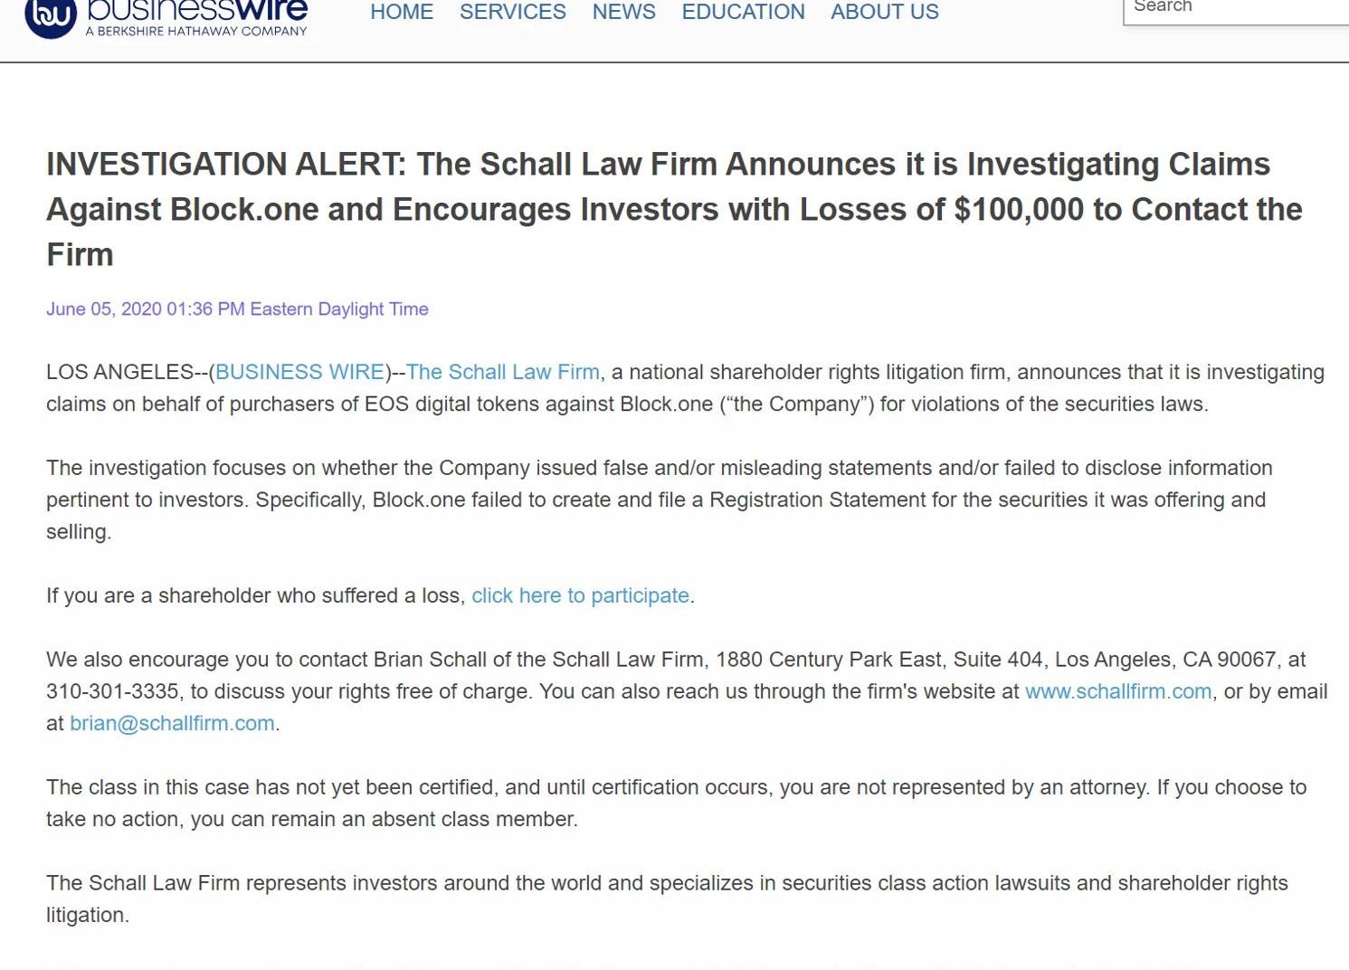The width and height of the screenshot is (1349, 970).
Task: Click the brian@schallfirm.com email link
Action: (172, 723)
